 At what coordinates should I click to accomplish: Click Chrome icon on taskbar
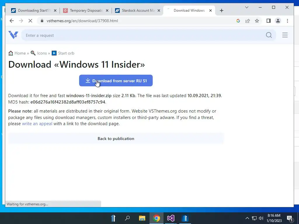[157, 218]
